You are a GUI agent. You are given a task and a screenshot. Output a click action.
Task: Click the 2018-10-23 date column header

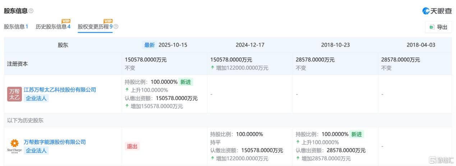point(335,45)
